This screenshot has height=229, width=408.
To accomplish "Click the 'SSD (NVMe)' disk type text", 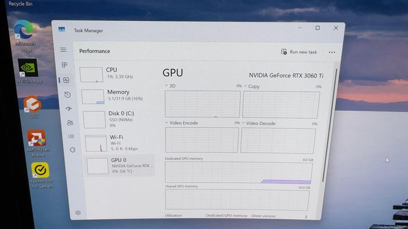I will pos(121,120).
